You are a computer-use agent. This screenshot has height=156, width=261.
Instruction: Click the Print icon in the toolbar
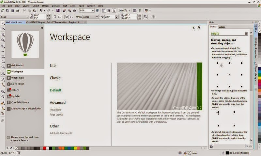coord(18,10)
